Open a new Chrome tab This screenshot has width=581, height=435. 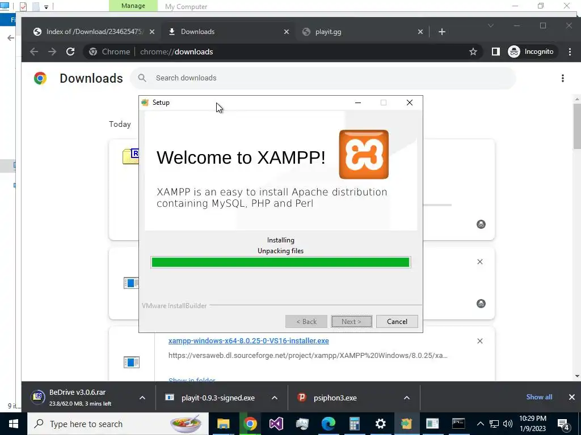click(441, 32)
